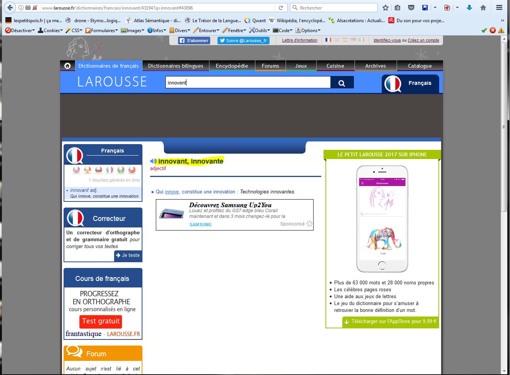Screen dimensions: 510x375
Task: Select the German flag under Français panel
Action: (x=99, y=170)
